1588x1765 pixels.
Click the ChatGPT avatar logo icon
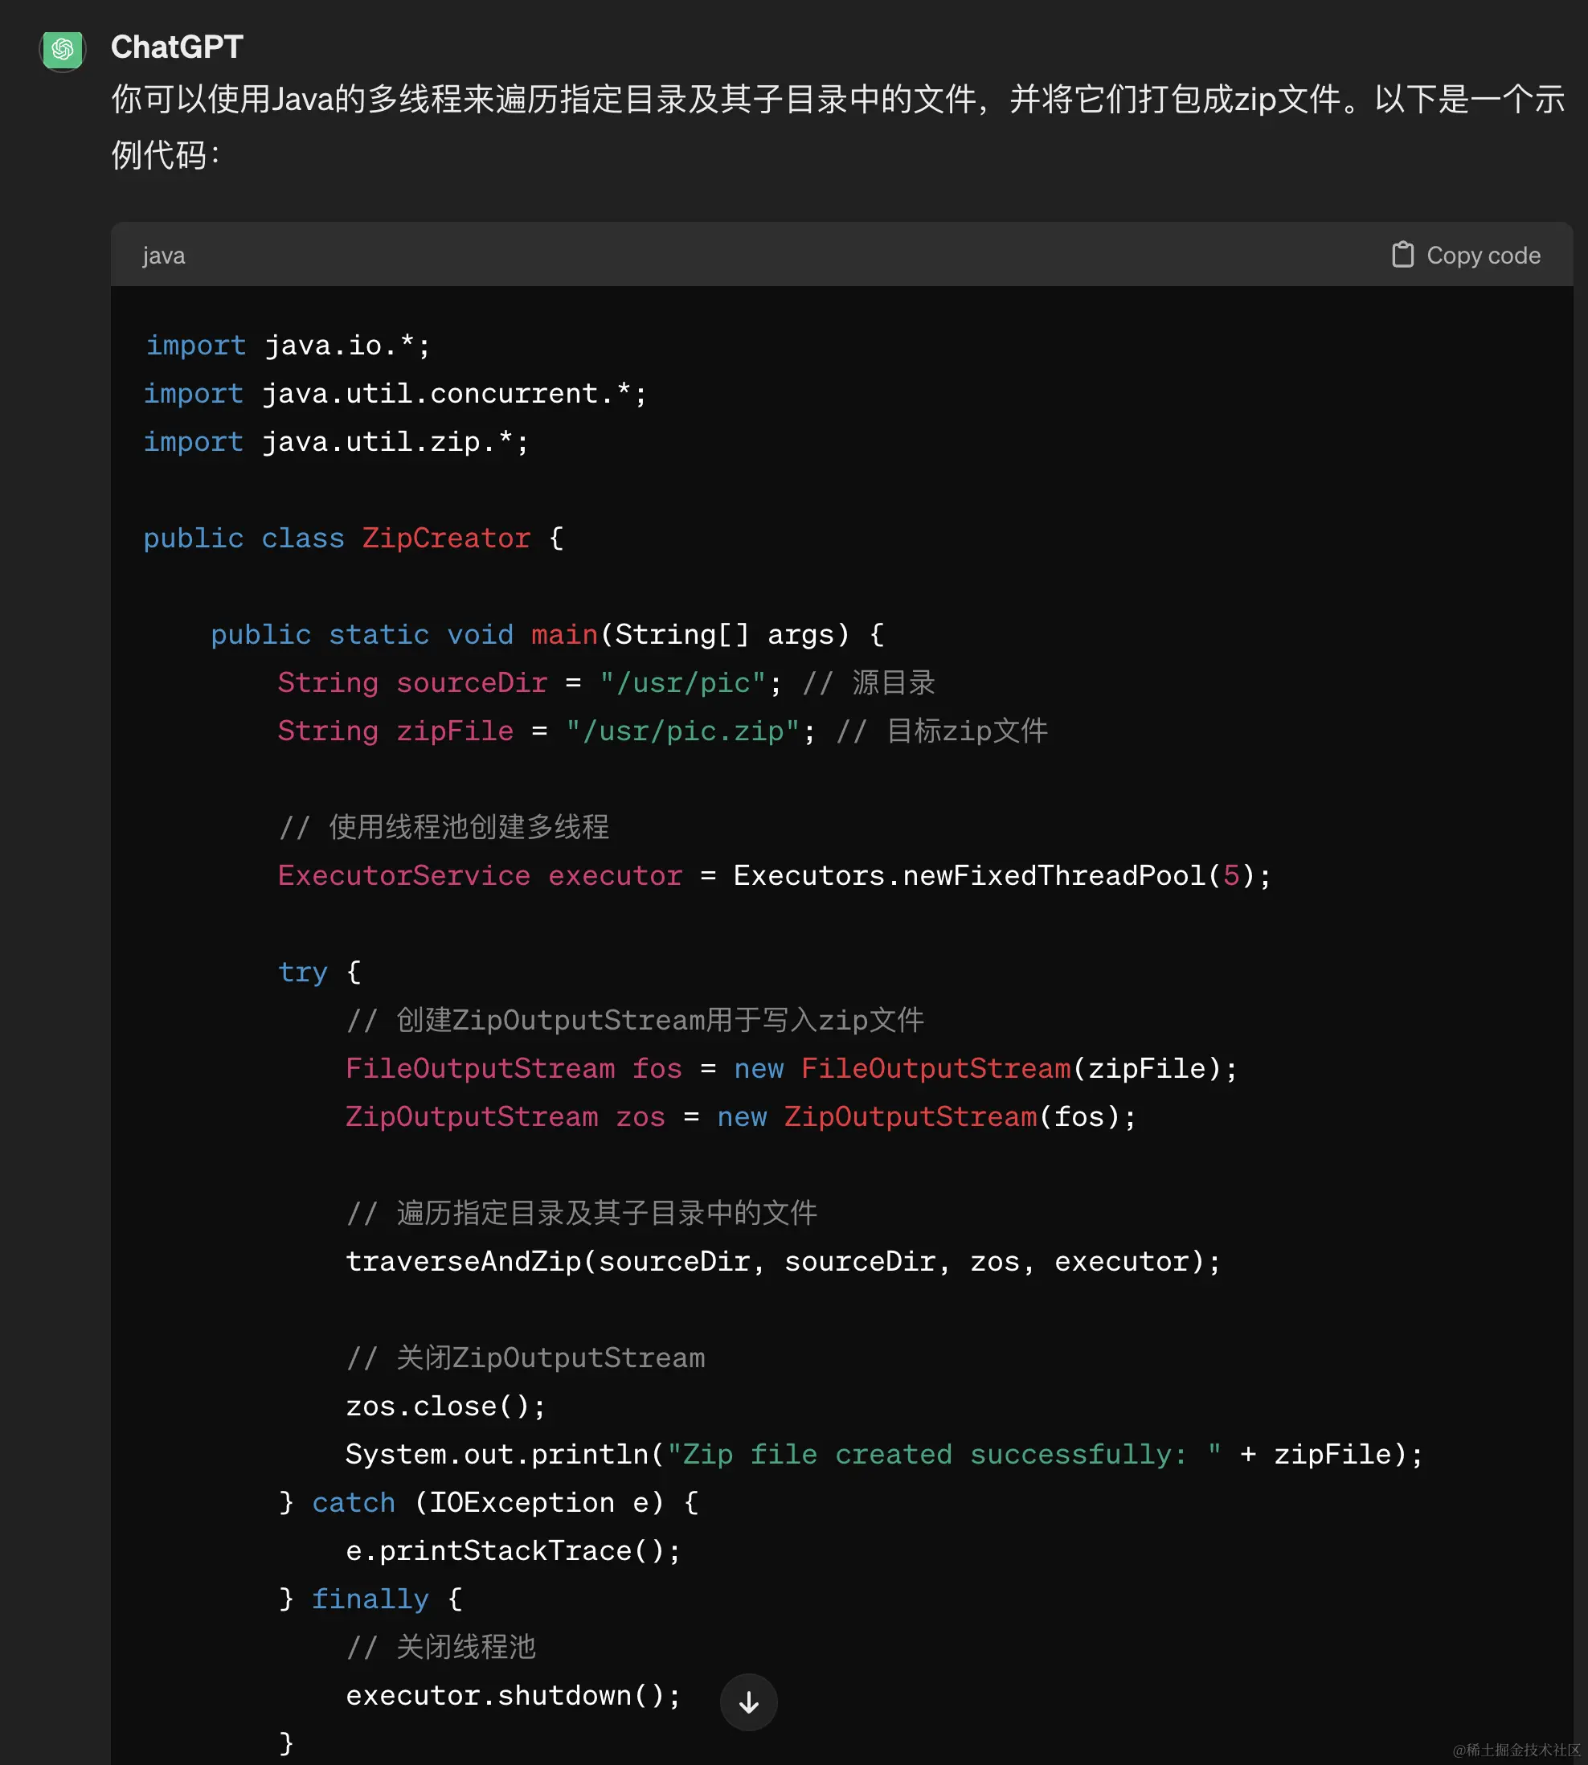coord(63,50)
